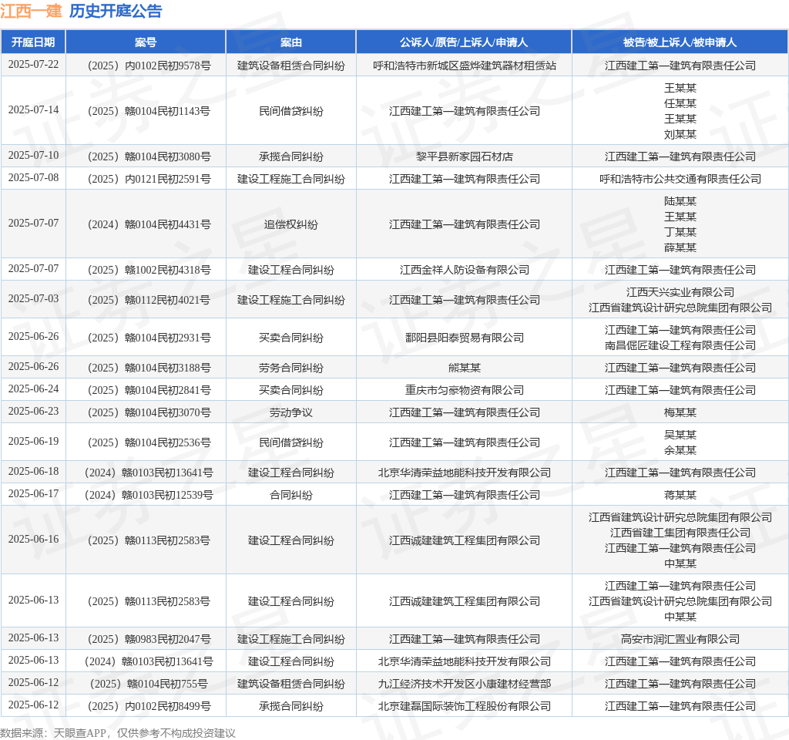789x740 pixels.
Task: Open 九江经济技术开发区小康建材经营部 plaintiff entry
Action: click(464, 684)
